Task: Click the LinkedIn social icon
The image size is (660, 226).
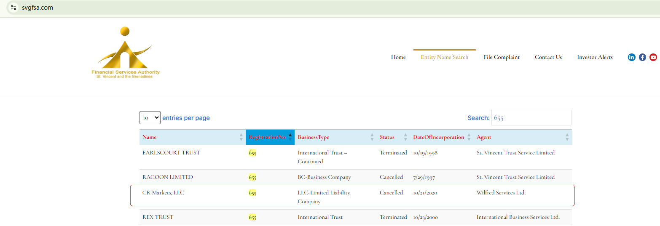Action: [x=631, y=57]
